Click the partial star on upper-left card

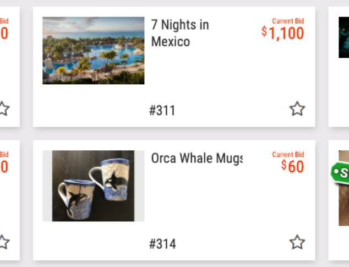pyautogui.click(x=3, y=108)
